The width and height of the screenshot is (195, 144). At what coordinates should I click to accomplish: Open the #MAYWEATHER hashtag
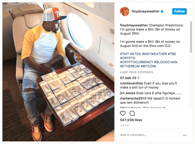154,54
